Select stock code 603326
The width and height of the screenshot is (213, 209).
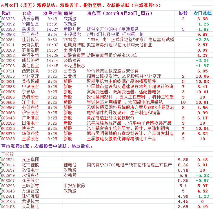10,19
